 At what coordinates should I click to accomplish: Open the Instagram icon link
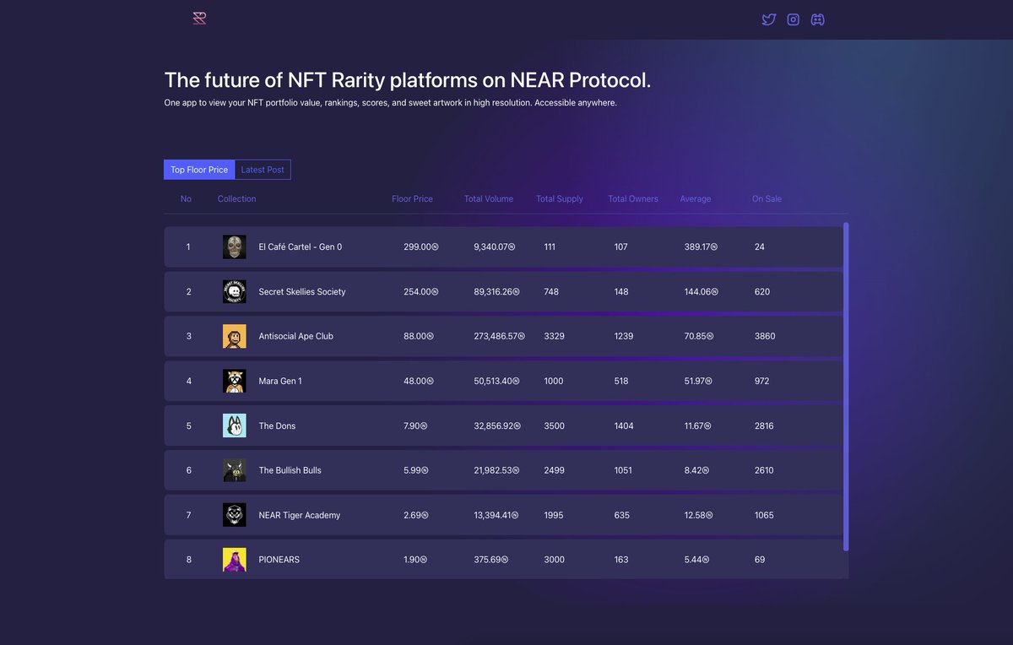coord(794,19)
